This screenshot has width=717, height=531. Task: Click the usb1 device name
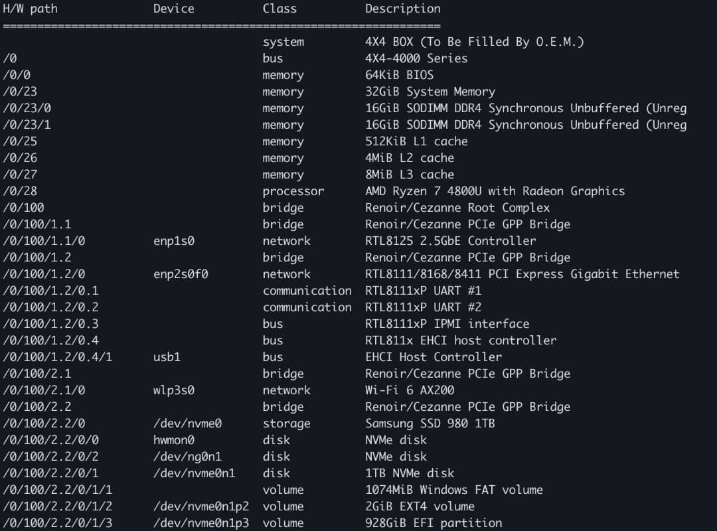pyautogui.click(x=167, y=357)
